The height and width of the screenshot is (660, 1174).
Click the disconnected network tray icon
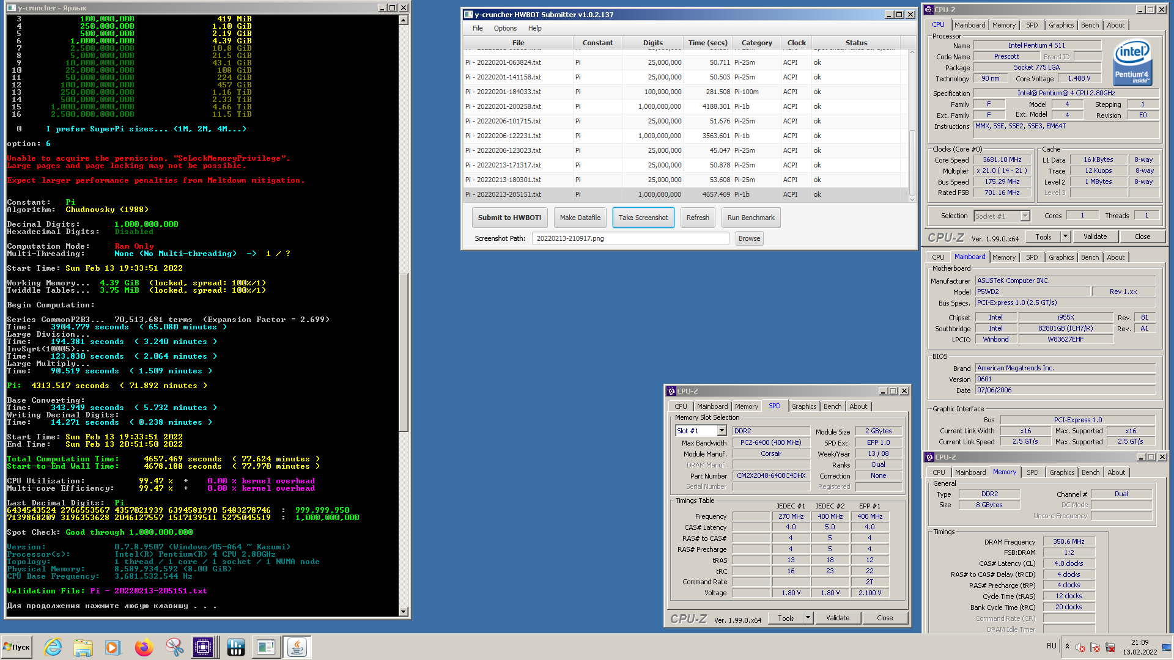coord(1109,647)
